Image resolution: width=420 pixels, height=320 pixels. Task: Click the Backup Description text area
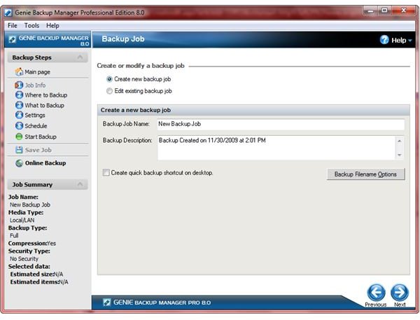[x=276, y=148]
